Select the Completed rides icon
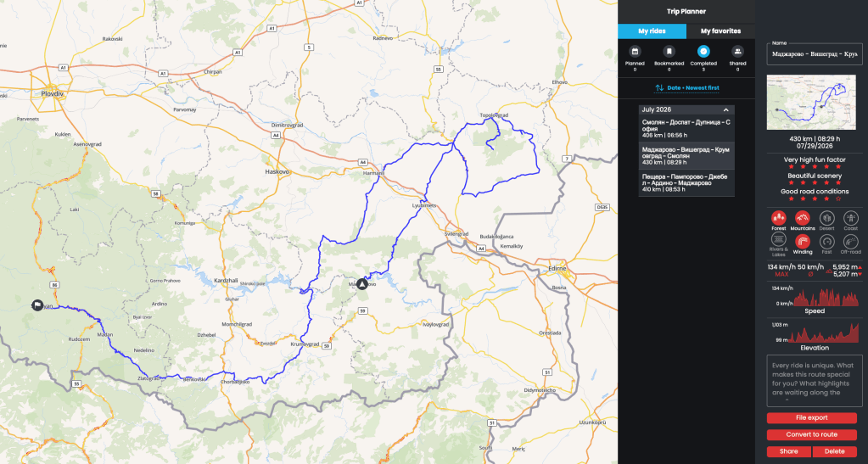The width and height of the screenshot is (868, 464). pyautogui.click(x=703, y=52)
